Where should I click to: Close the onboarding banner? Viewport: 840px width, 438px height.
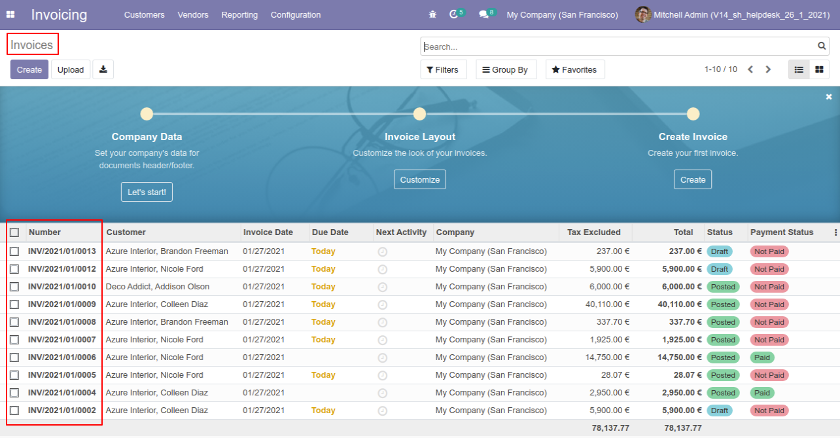[x=829, y=96]
